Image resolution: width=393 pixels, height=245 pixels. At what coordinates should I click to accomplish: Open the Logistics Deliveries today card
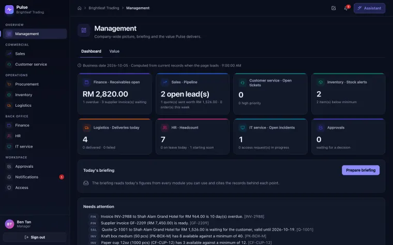115,137
